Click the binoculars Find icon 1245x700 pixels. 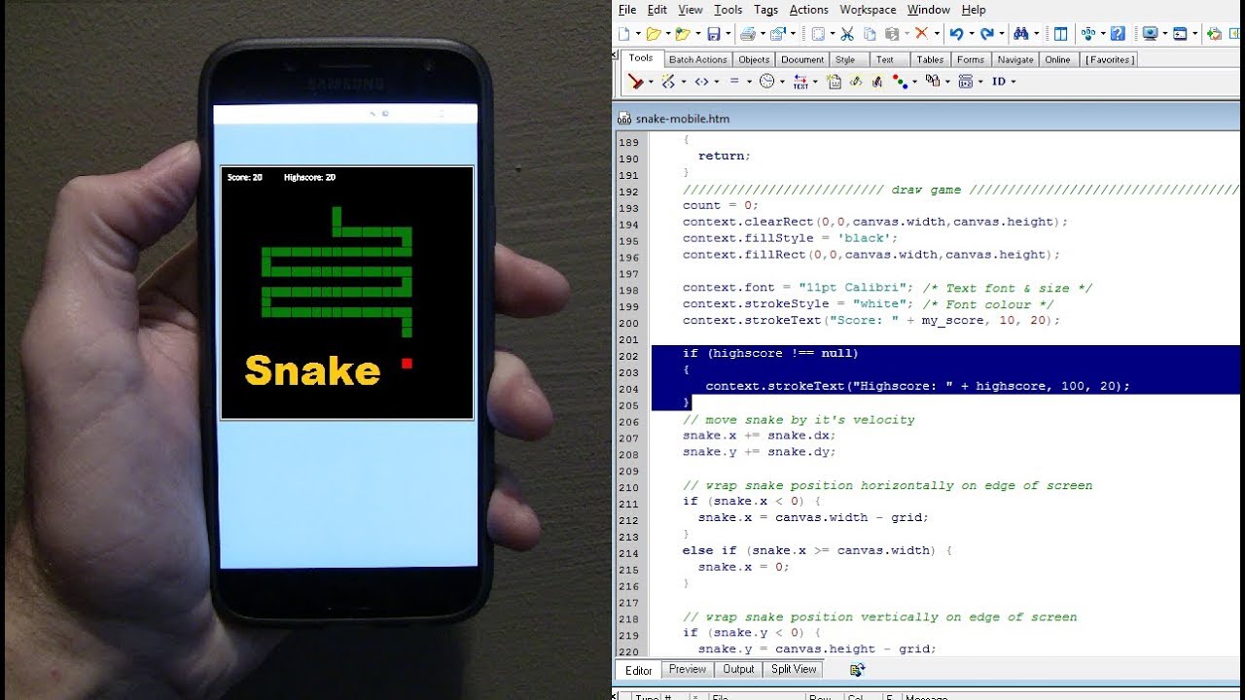[x=1020, y=34]
